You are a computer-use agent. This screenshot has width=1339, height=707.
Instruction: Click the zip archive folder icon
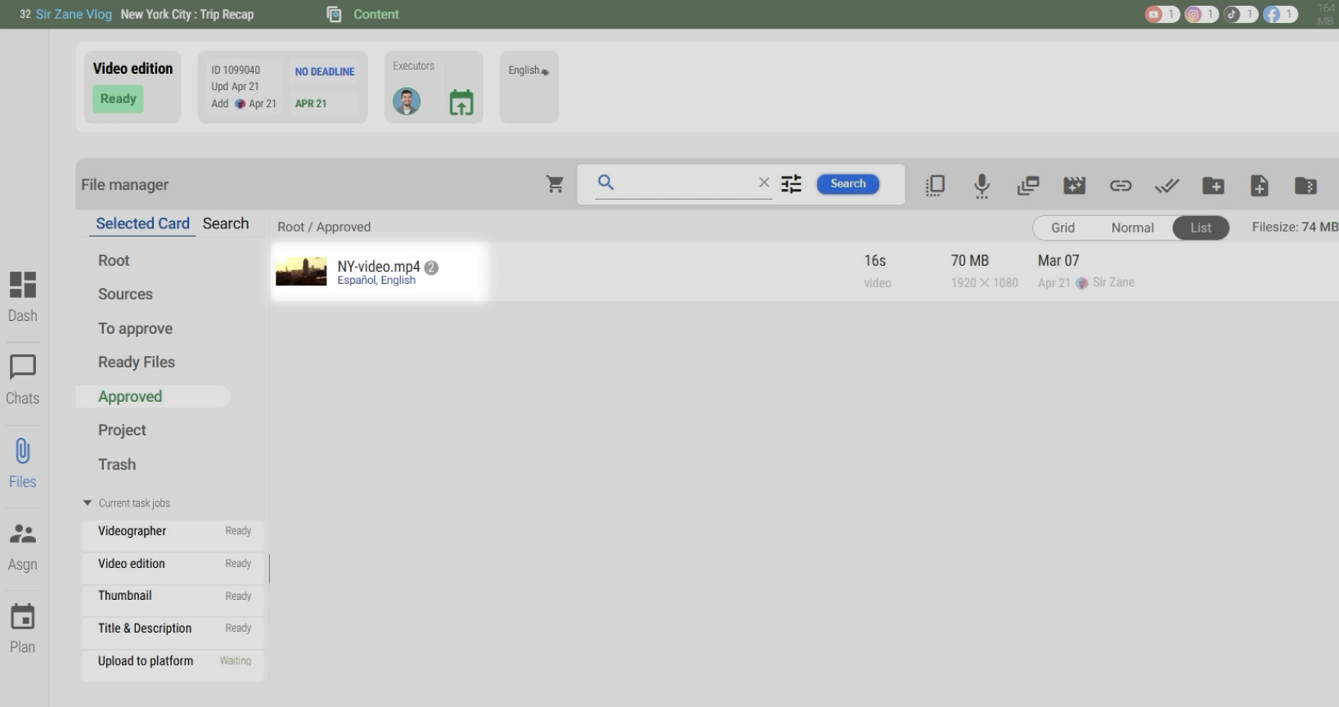[x=1305, y=186]
